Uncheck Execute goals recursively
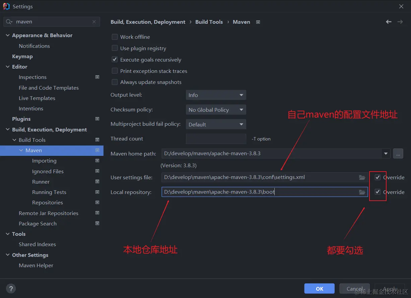 click(x=115, y=60)
